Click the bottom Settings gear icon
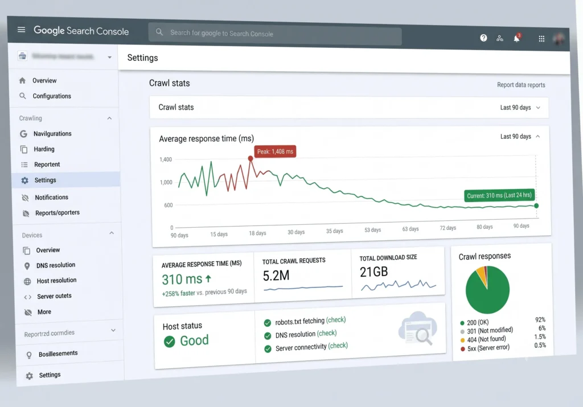This screenshot has height=407, width=583. (x=30, y=376)
